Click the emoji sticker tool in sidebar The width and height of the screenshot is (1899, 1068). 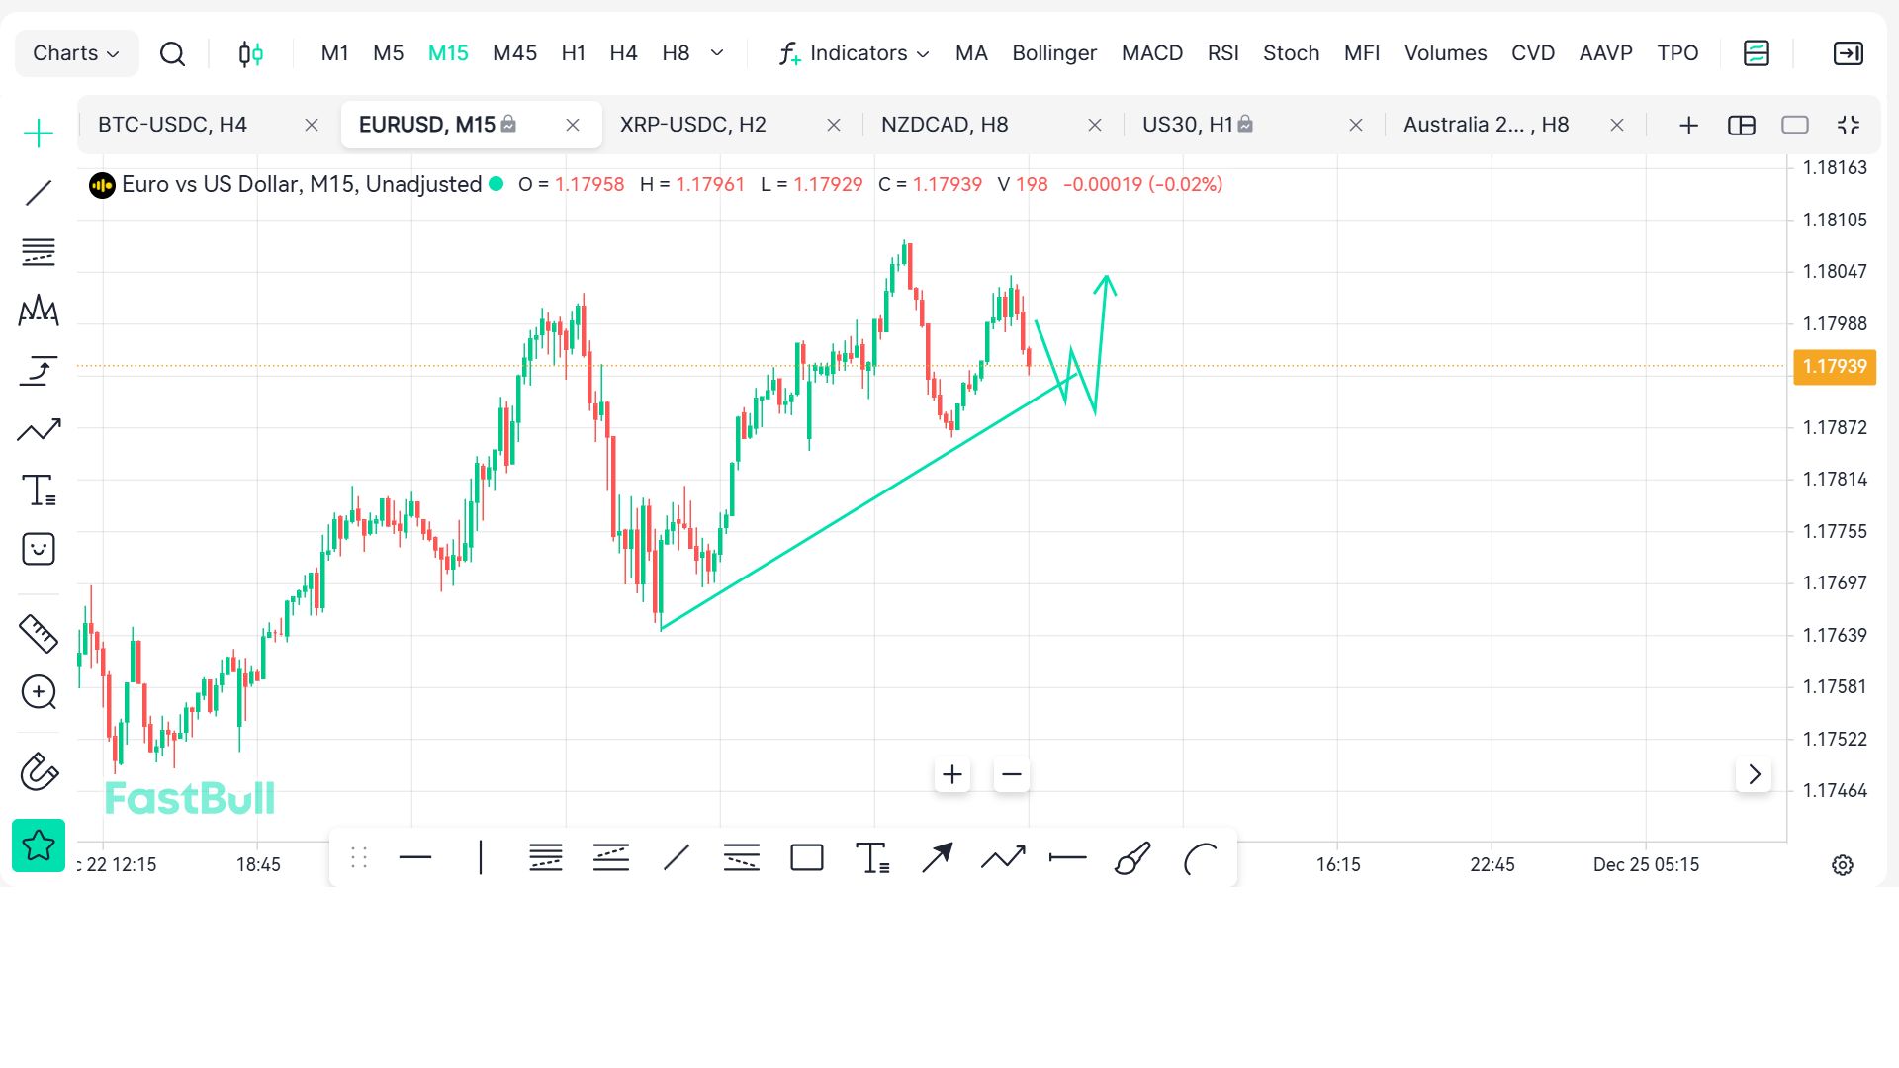39,549
